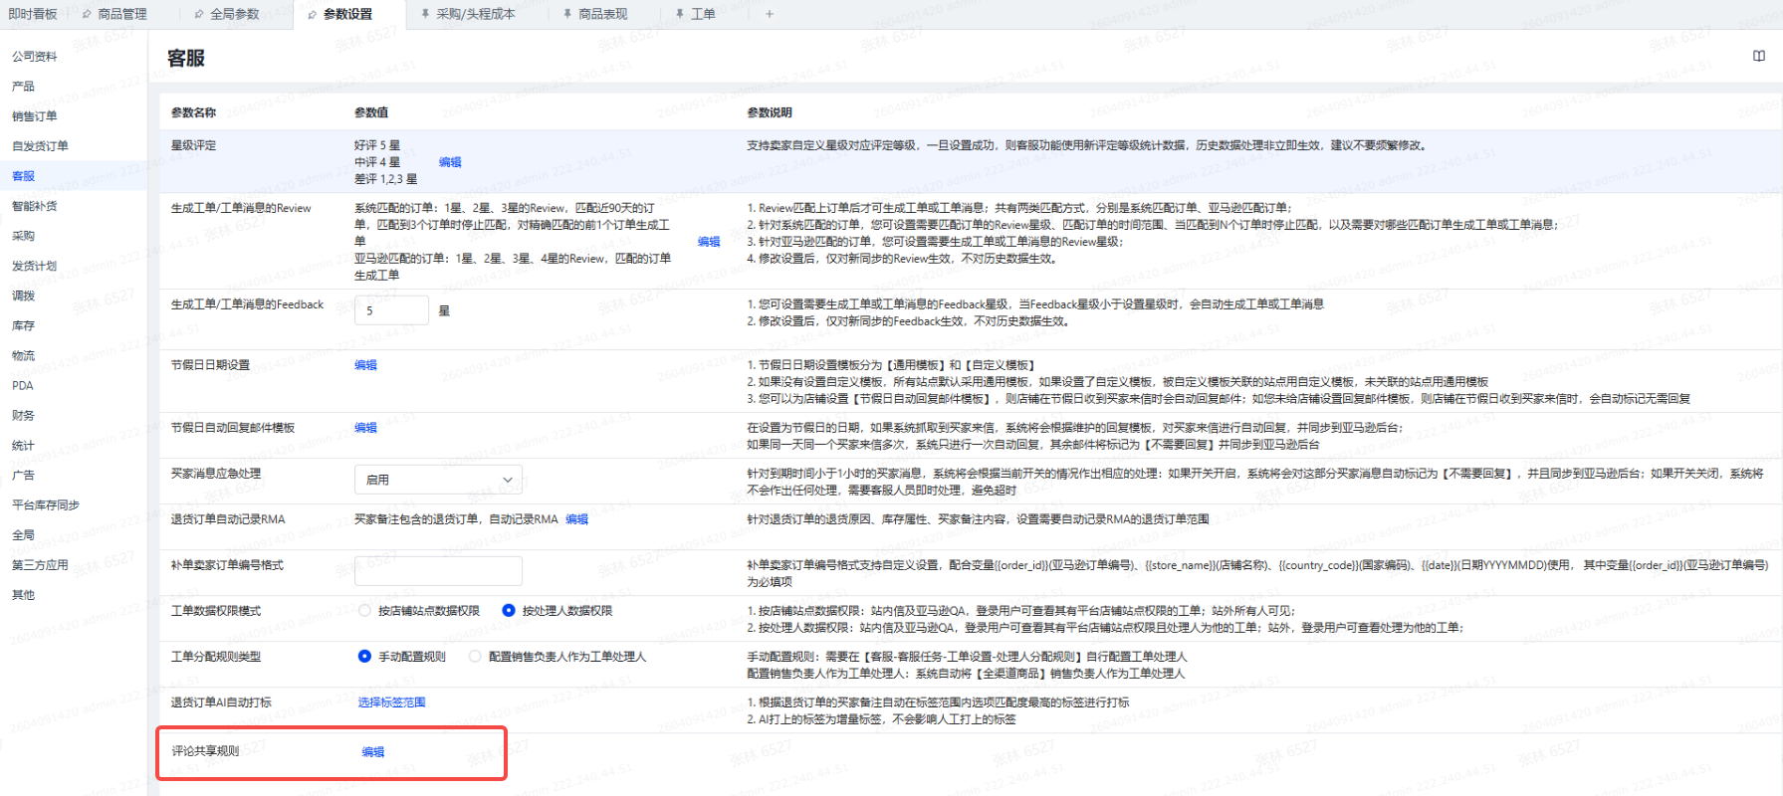The height and width of the screenshot is (796, 1783).
Task: Open 库存 in the sidebar
Action: (x=23, y=325)
